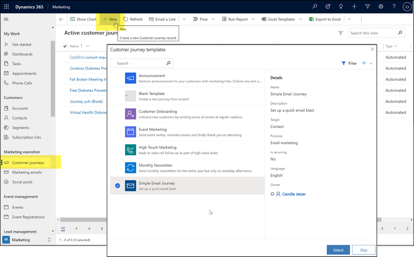Open the assistant lightbulb icon
414x257 pixels.
[x=341, y=7]
